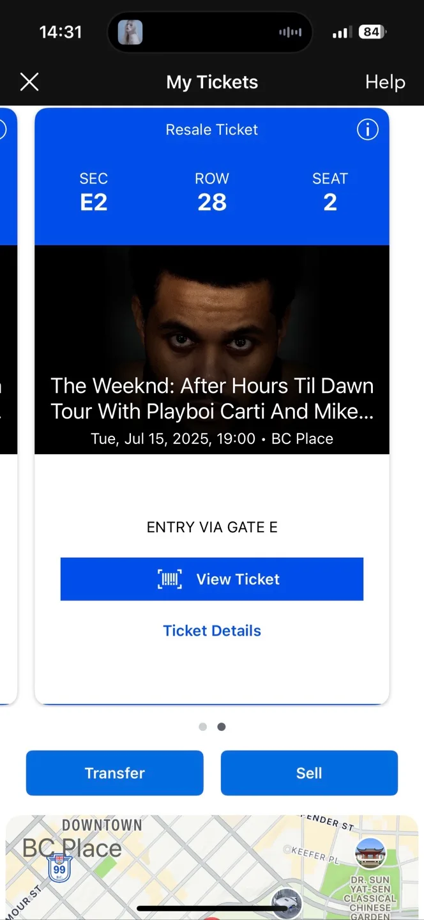This screenshot has height=920, width=424.
Task: Close My Tickets with the X icon
Action: point(29,82)
